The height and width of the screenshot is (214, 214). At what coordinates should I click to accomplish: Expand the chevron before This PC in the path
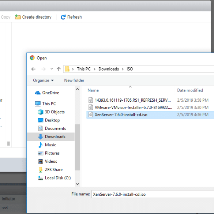coord(73,69)
